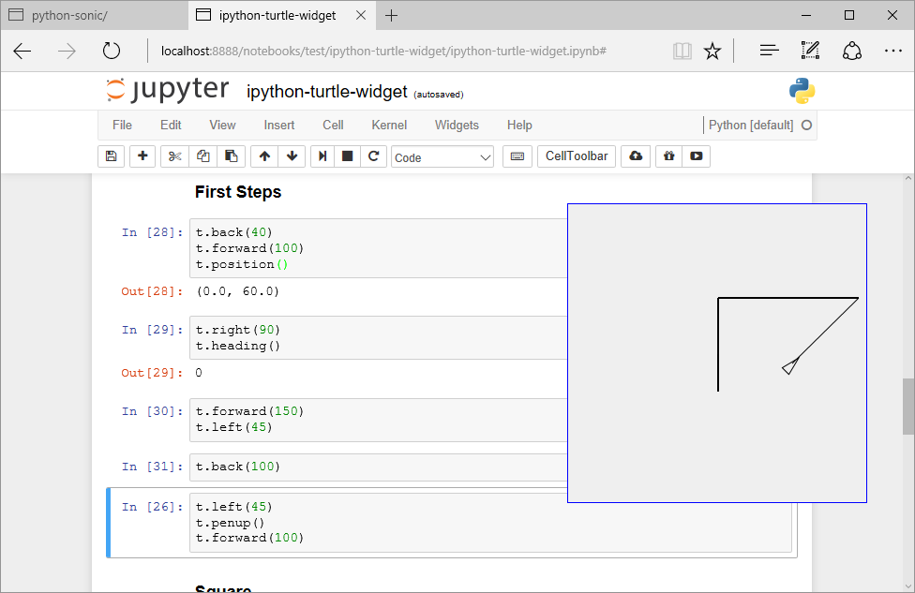Open the Help menu
Viewport: 915px width, 593px height.
click(x=519, y=125)
